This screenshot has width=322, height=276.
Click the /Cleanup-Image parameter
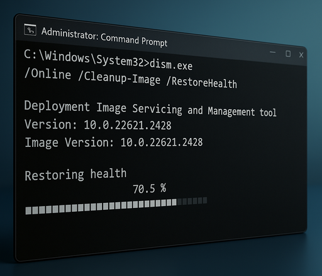[x=119, y=79]
